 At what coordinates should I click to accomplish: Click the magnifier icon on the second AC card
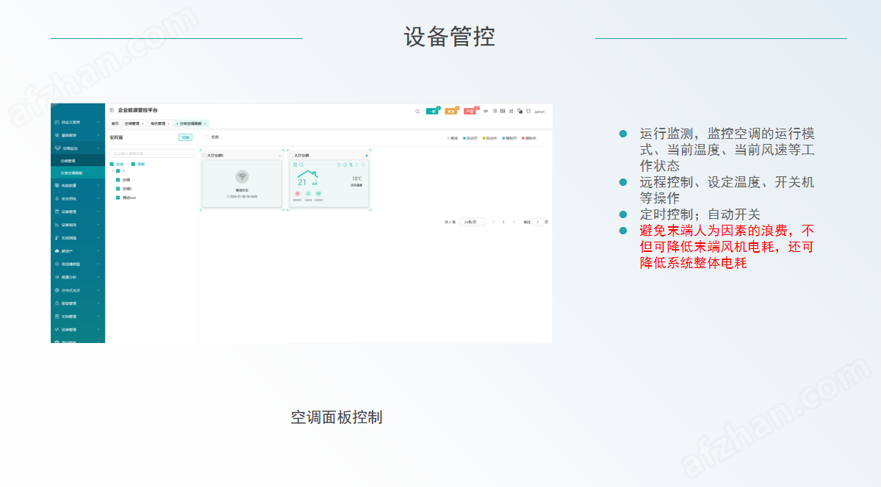(301, 165)
